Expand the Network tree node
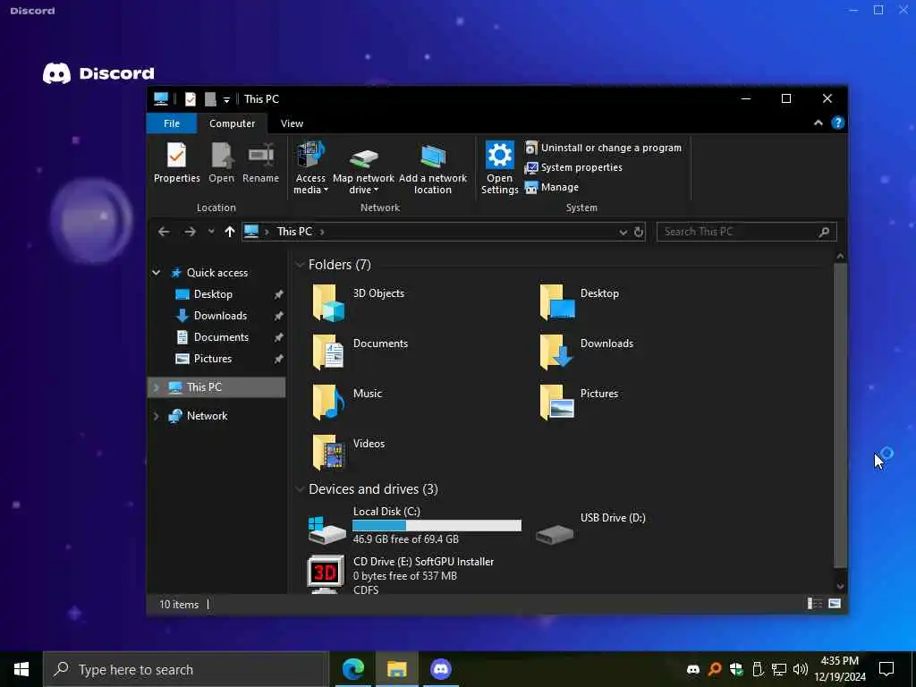 click(x=156, y=416)
